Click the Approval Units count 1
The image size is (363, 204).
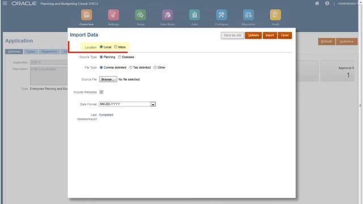(348, 75)
